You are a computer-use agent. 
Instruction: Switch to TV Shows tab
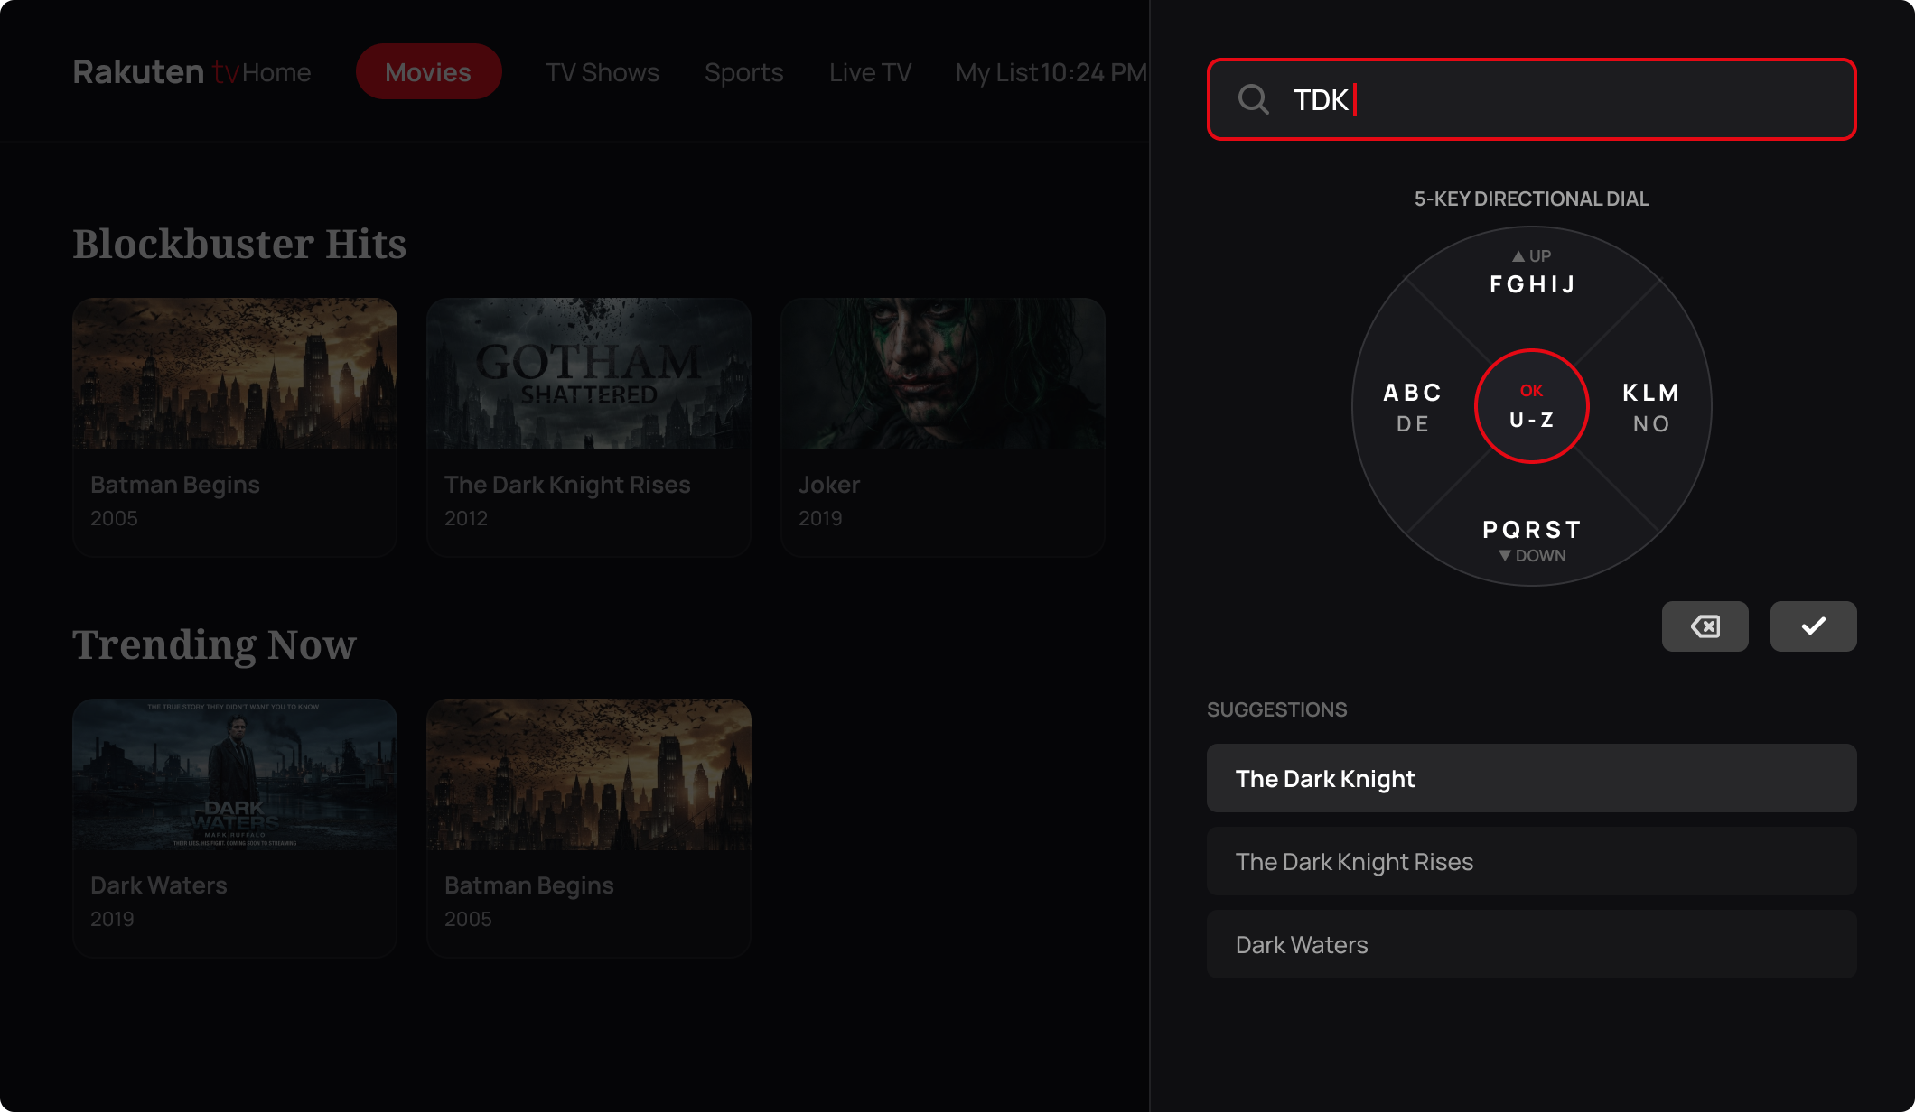603,72
